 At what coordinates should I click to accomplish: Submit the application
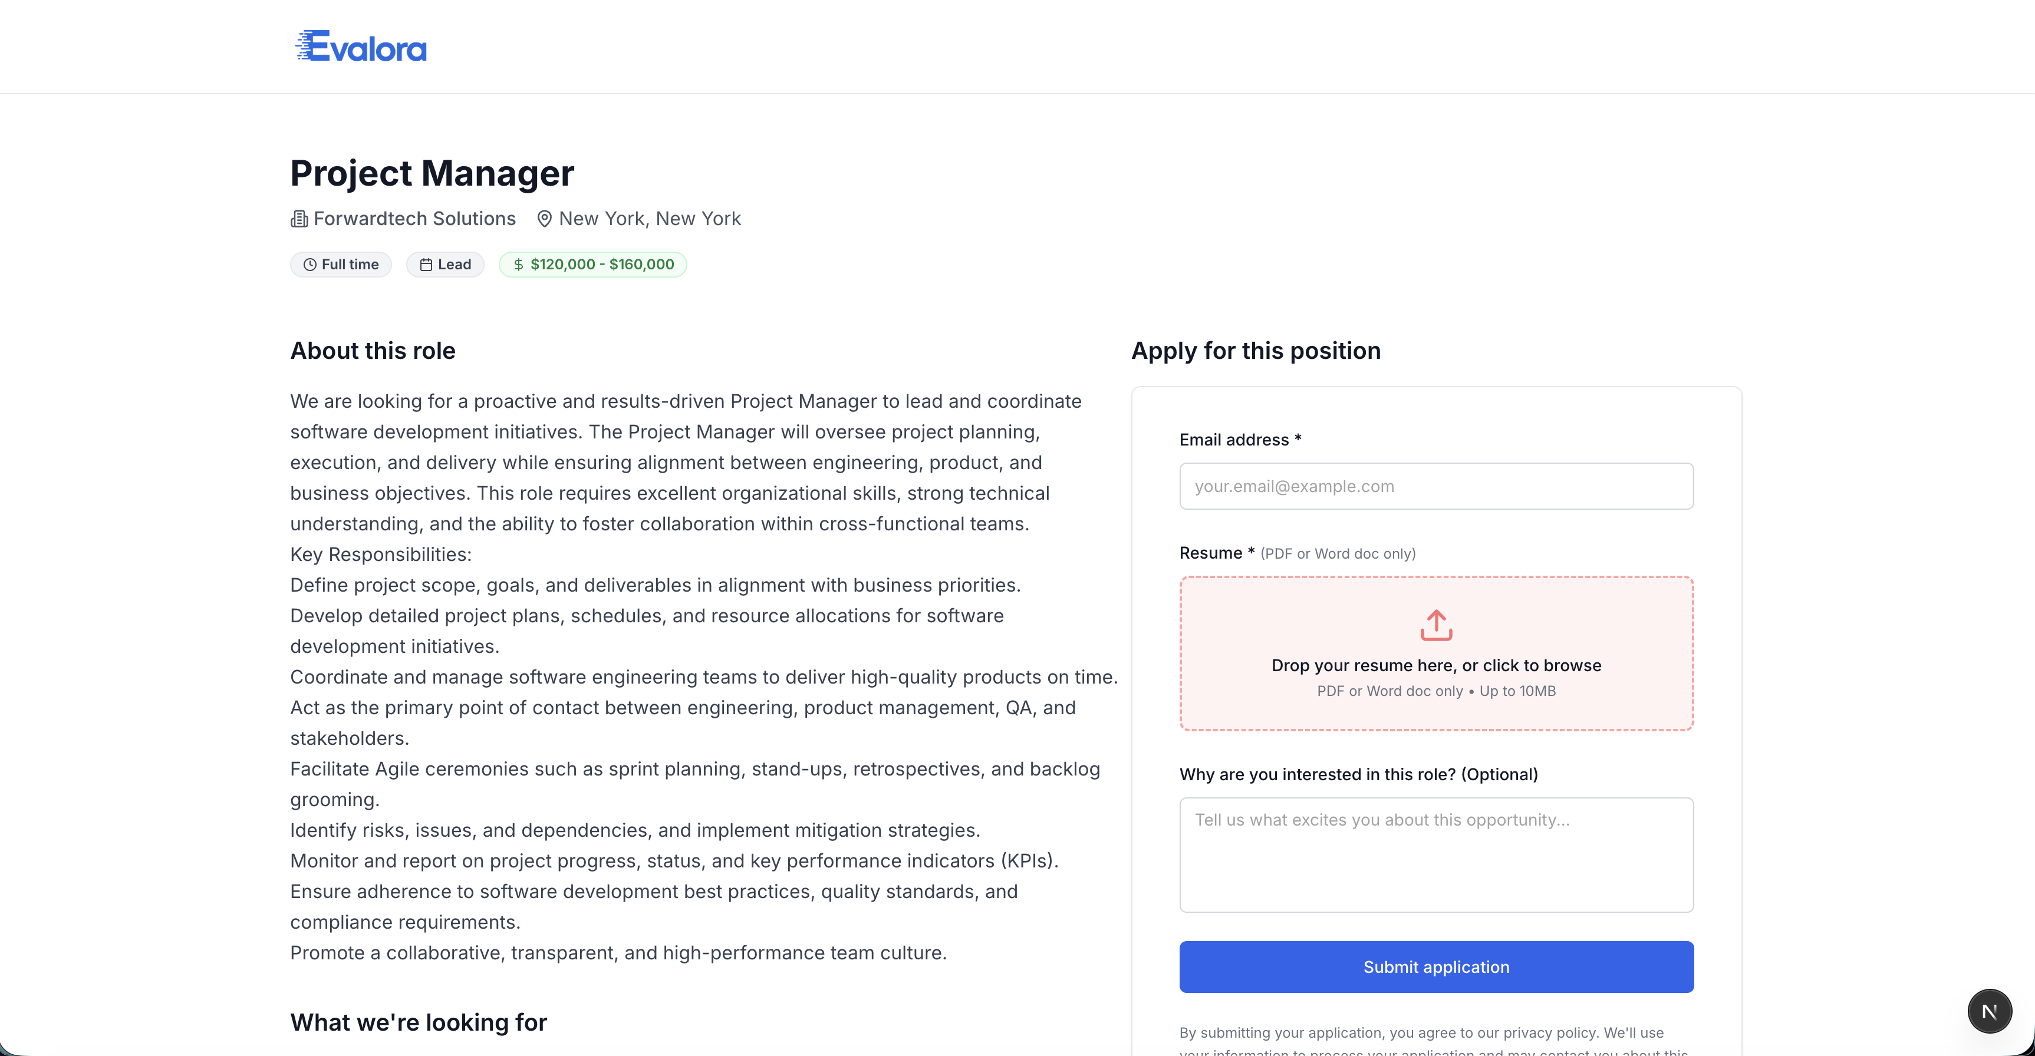click(1435, 966)
